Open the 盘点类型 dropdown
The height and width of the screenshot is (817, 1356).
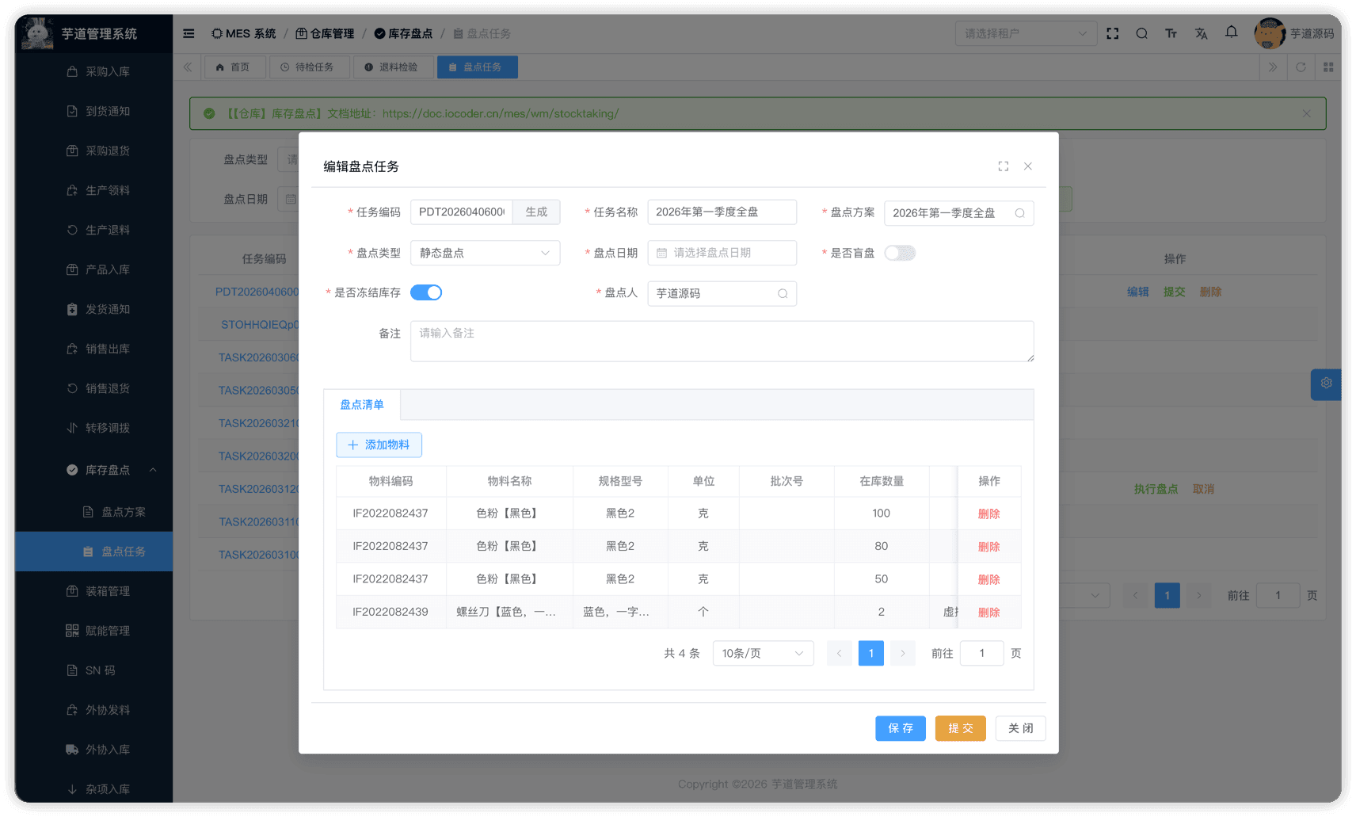coord(485,252)
